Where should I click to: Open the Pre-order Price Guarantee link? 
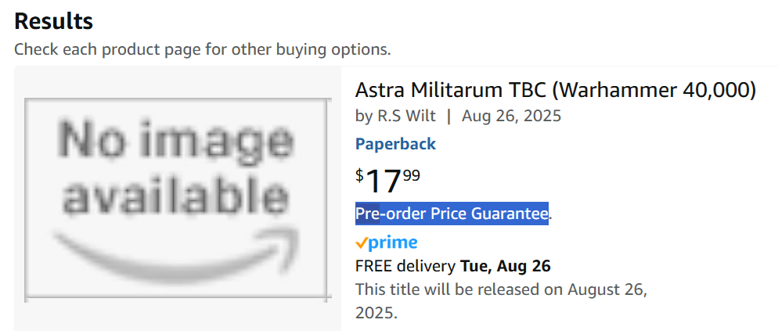[452, 213]
